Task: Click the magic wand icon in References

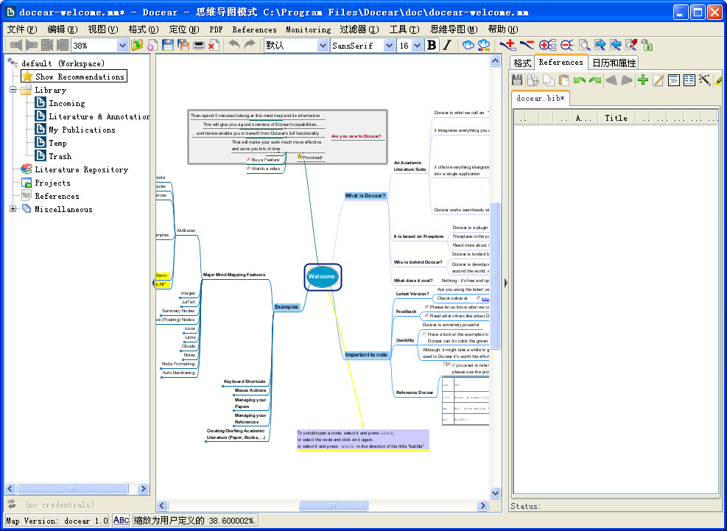Action: coord(705,80)
